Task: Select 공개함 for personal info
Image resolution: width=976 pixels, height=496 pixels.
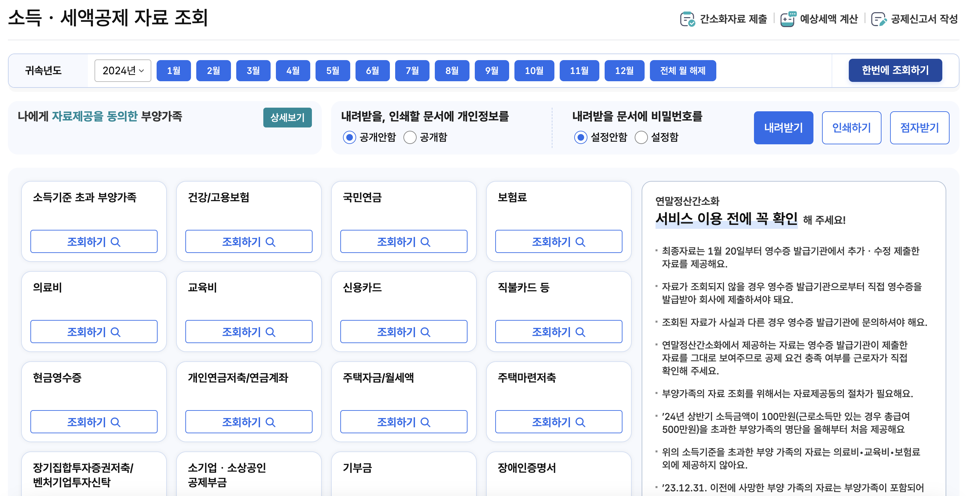Action: [x=410, y=137]
